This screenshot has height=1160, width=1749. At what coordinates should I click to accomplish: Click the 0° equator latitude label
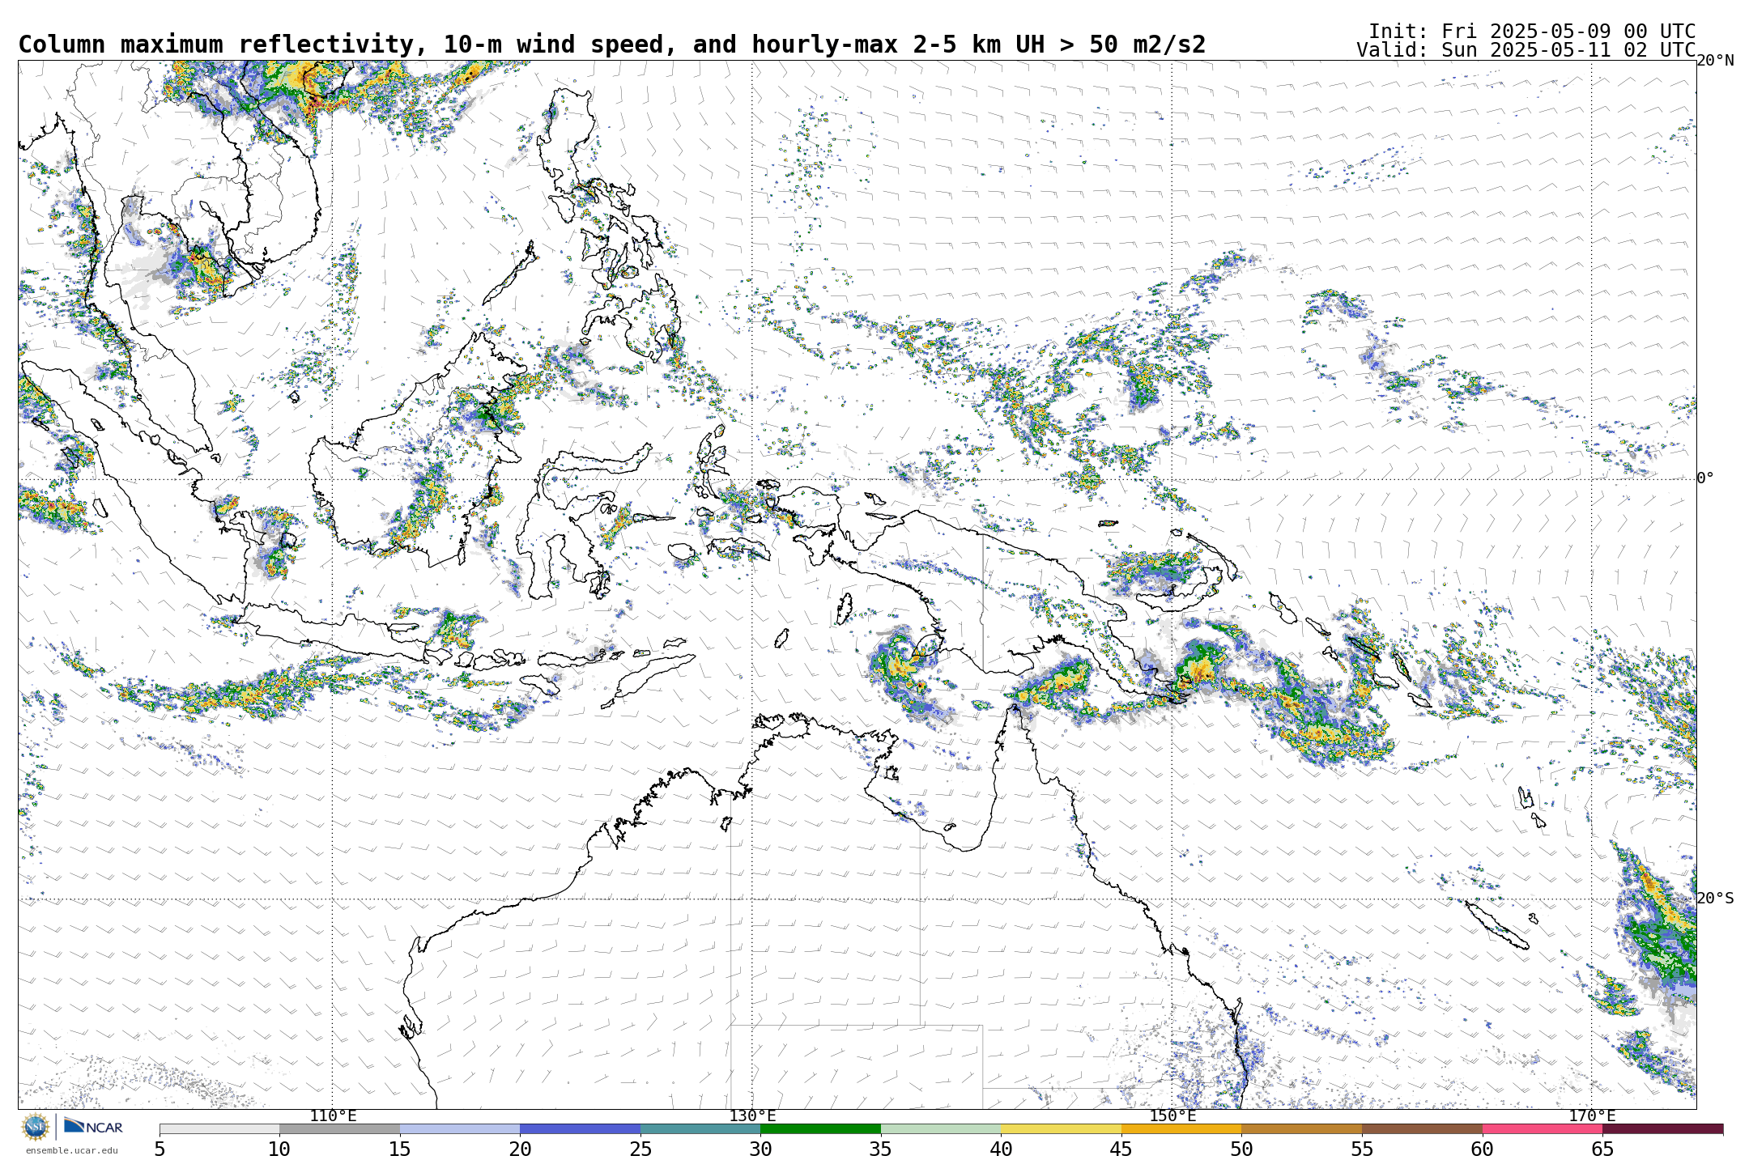pyautogui.click(x=1706, y=478)
